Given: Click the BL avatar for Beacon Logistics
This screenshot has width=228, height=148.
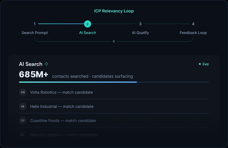Looking at the screenshot, I should tap(23, 135).
